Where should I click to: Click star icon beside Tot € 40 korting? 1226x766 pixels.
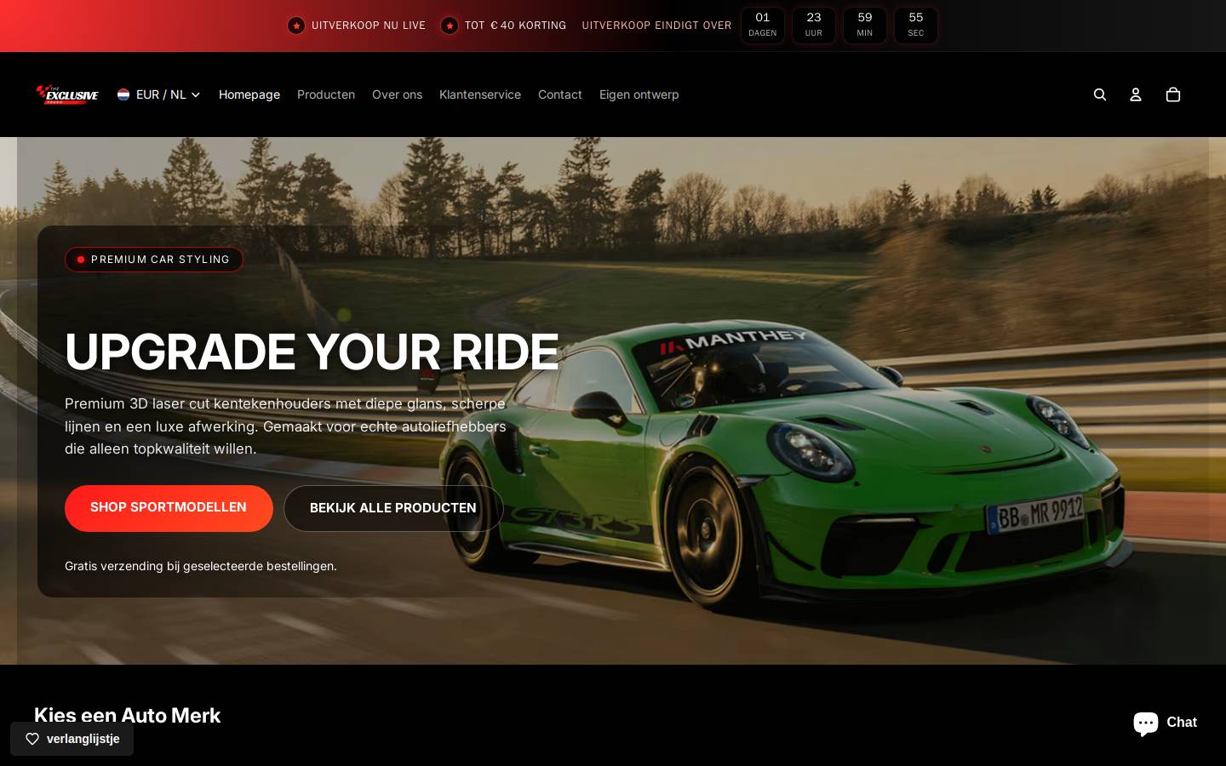pos(450,26)
